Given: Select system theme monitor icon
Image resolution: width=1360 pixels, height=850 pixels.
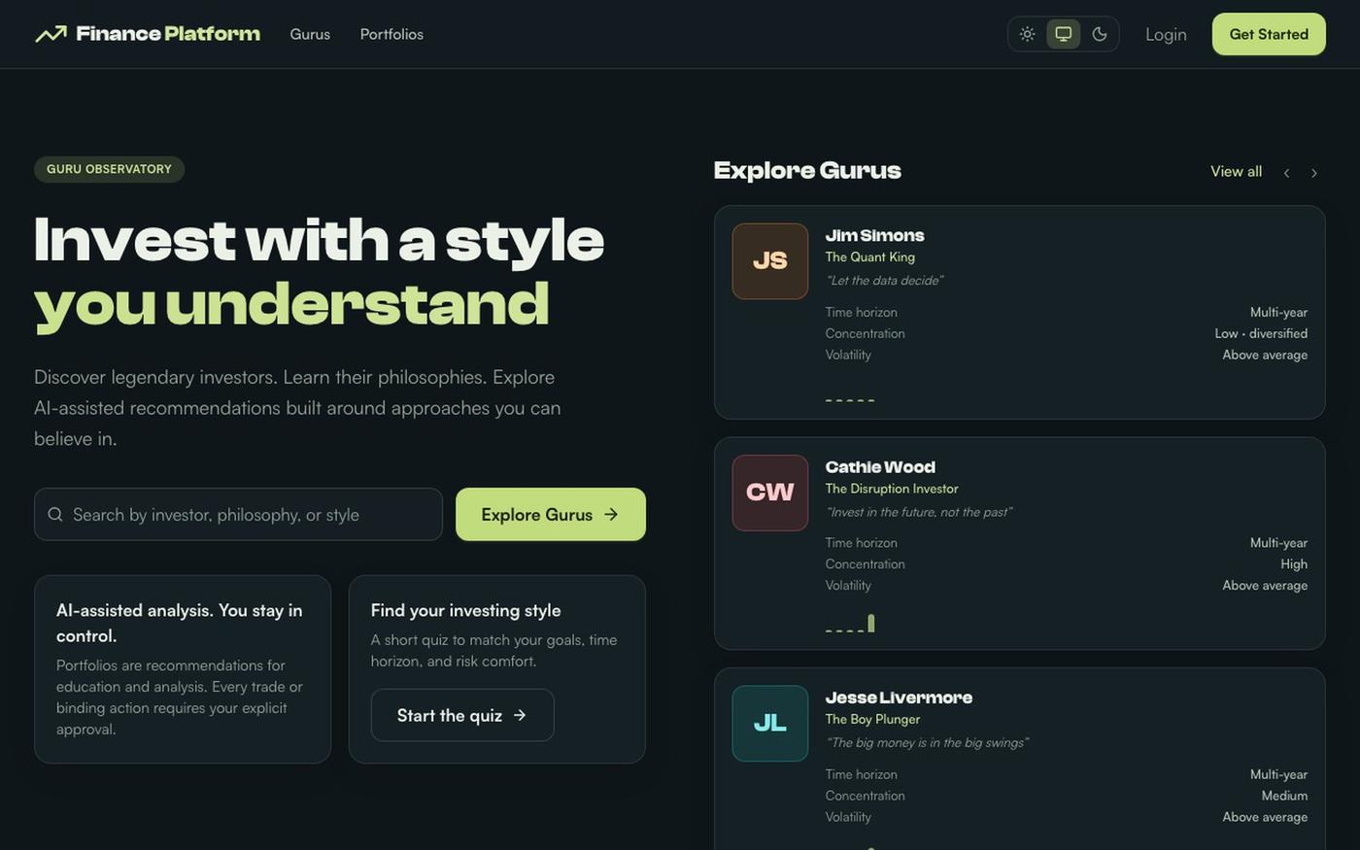Looking at the screenshot, I should click(1064, 34).
